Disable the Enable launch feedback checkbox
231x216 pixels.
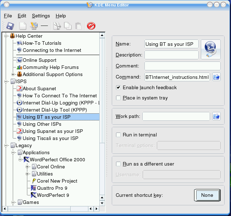(x=119, y=87)
